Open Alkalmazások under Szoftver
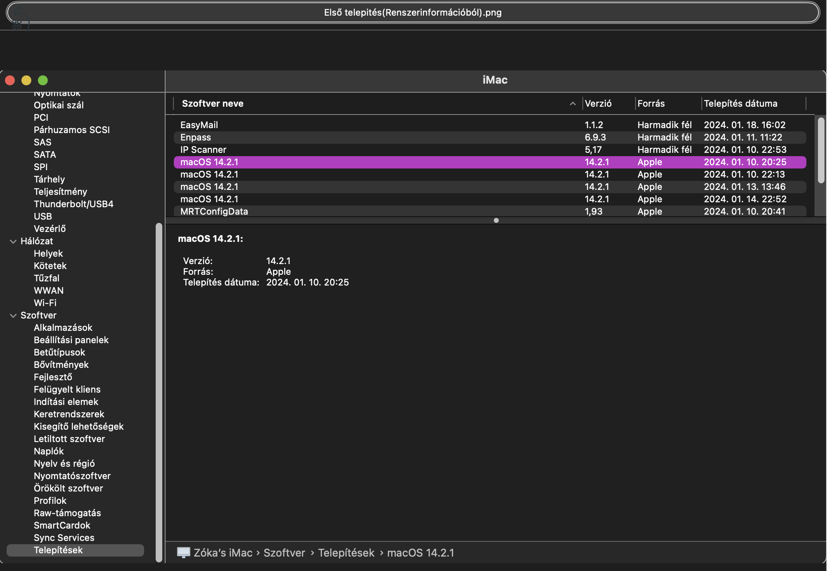The width and height of the screenshot is (827, 571). coord(63,328)
